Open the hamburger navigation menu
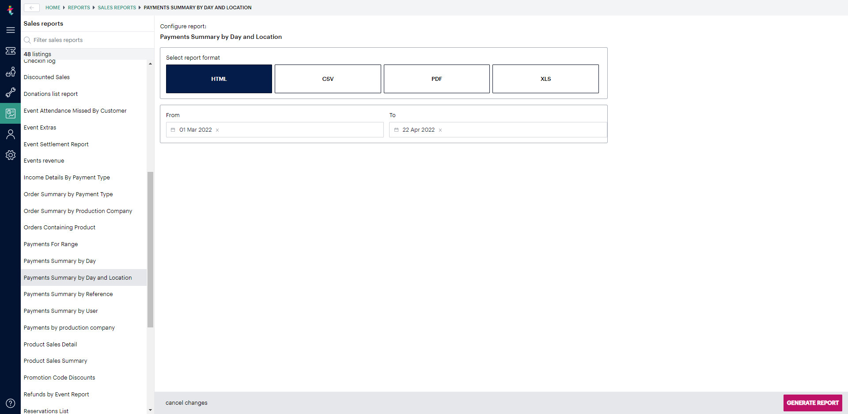The height and width of the screenshot is (414, 848). tap(11, 30)
